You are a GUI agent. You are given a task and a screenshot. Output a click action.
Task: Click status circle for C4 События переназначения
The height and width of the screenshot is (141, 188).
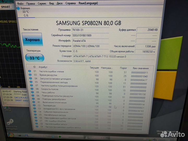point(35,111)
